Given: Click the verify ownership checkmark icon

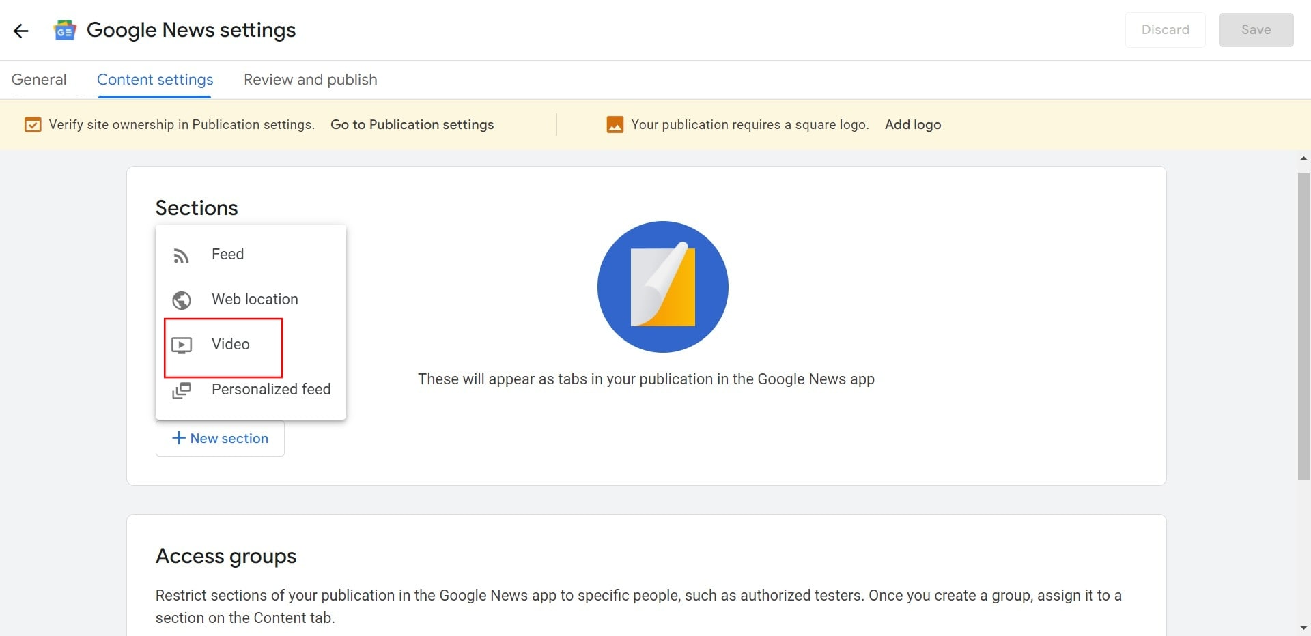Looking at the screenshot, I should tap(33, 124).
